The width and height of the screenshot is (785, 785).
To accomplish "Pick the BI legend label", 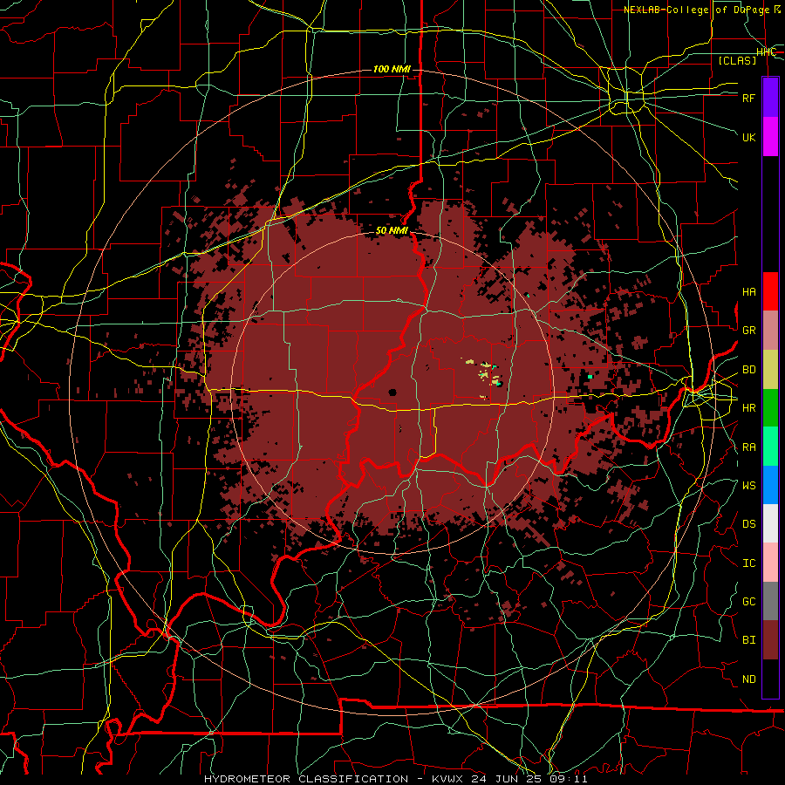I will [x=749, y=640].
